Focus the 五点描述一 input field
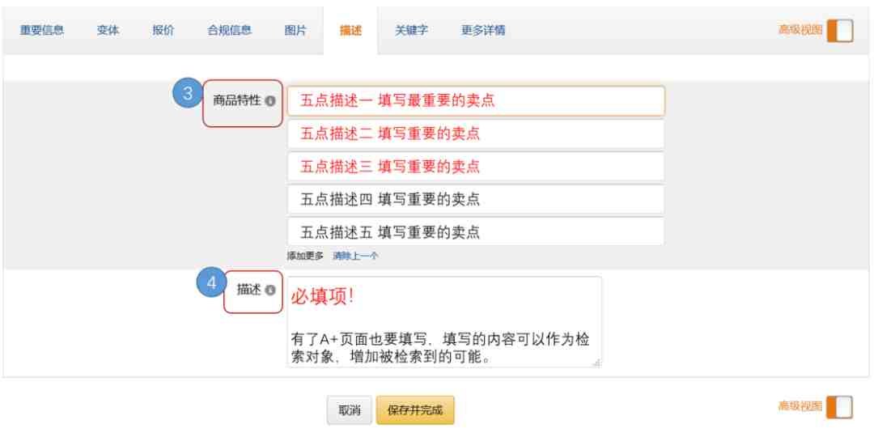Image resolution: width=874 pixels, height=437 pixels. 476,101
